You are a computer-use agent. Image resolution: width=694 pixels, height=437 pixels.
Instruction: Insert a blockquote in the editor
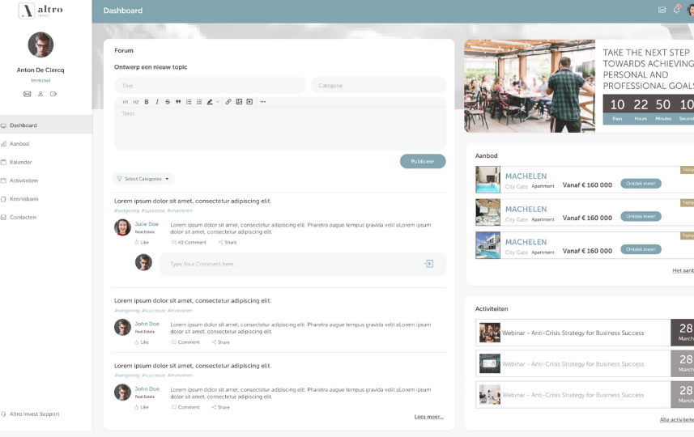178,102
